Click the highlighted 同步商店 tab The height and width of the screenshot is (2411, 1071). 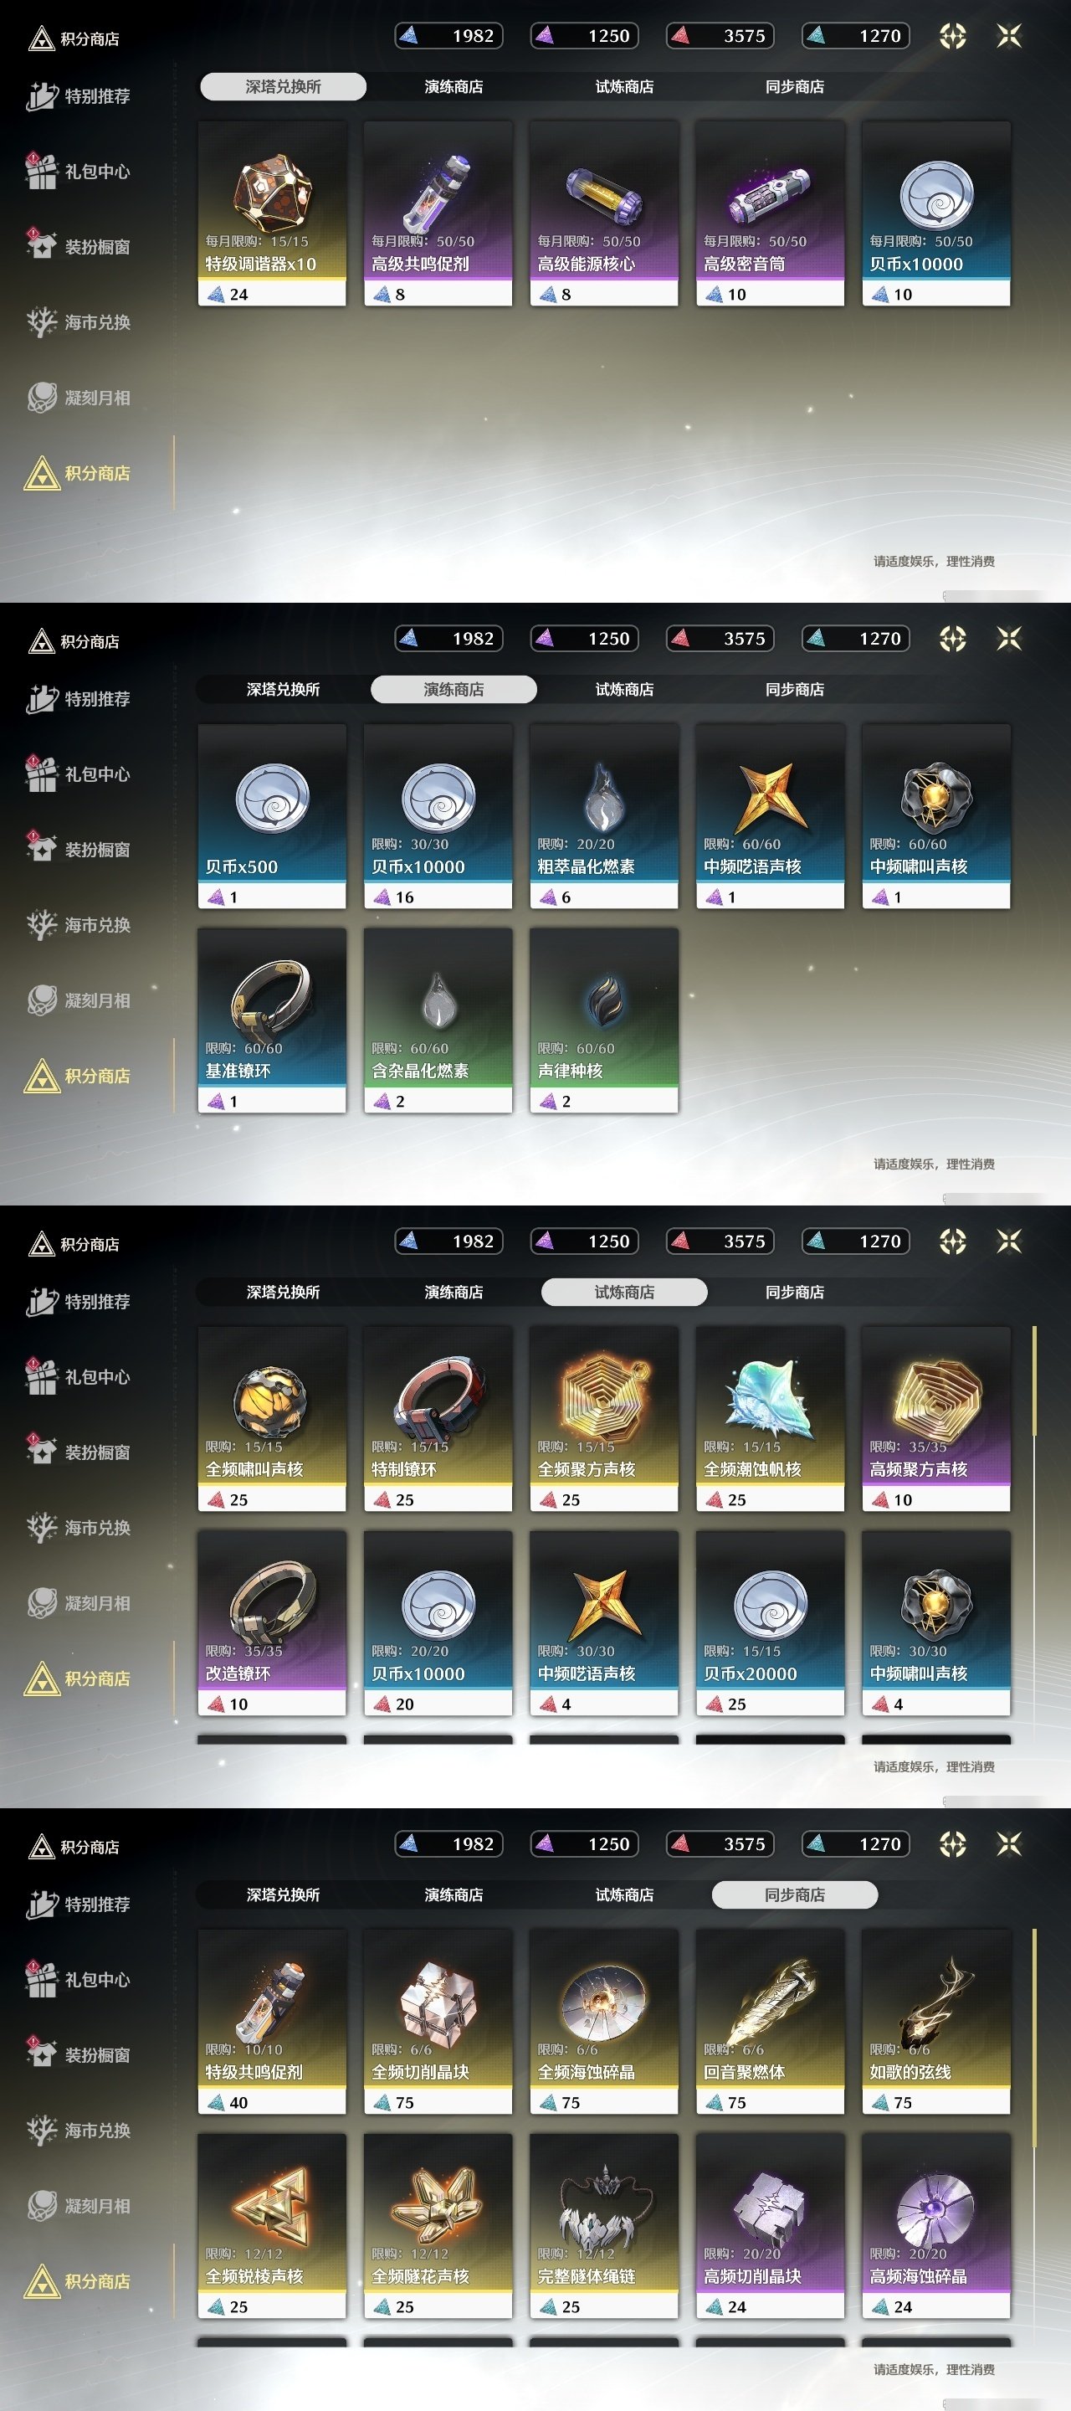795,1894
